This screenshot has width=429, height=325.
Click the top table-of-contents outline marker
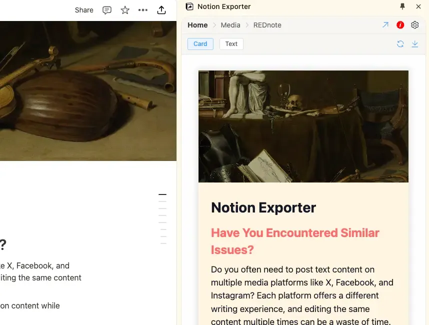(162, 194)
